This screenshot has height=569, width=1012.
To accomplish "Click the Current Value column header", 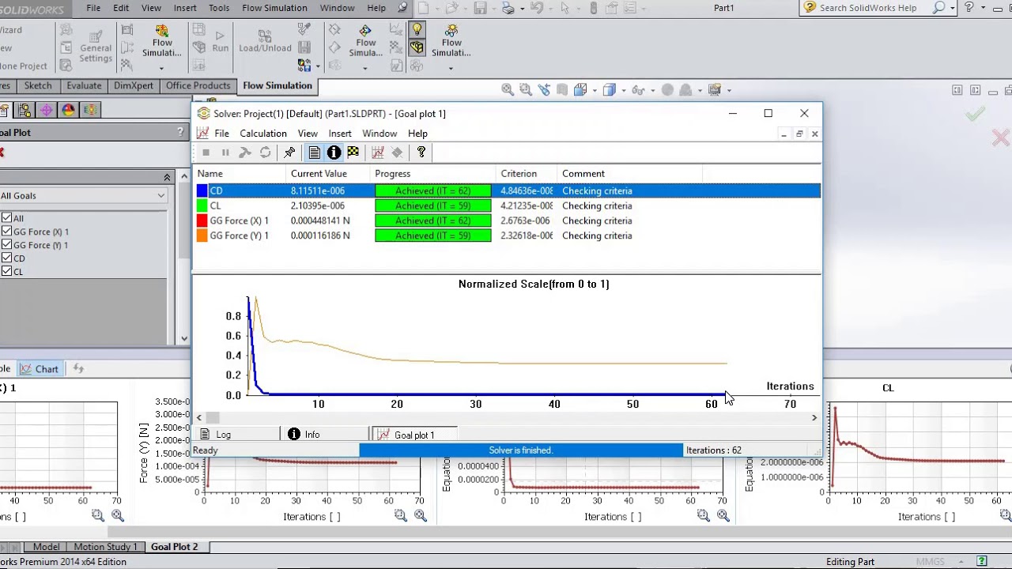I will click(x=328, y=174).
